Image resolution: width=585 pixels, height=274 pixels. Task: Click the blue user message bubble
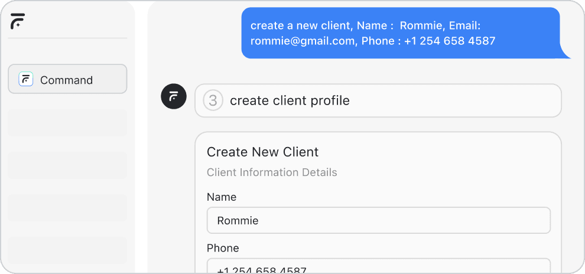pyautogui.click(x=402, y=33)
